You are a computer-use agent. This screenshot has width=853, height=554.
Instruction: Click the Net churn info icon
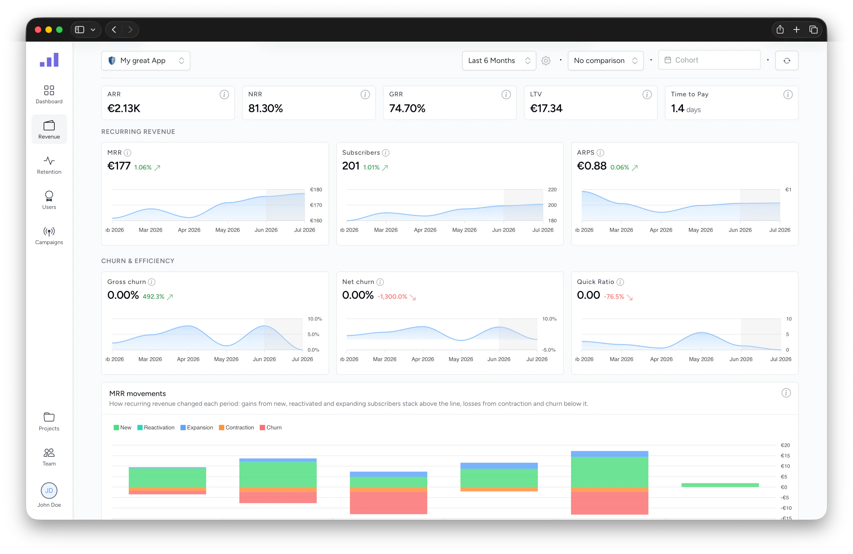pyautogui.click(x=380, y=282)
